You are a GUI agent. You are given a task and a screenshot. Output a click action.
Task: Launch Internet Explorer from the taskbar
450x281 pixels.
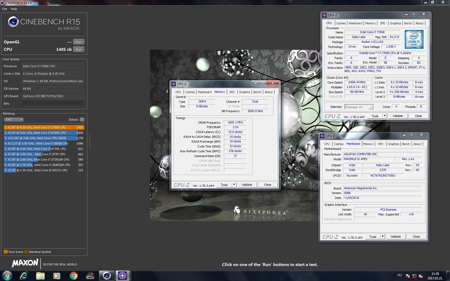click(24, 275)
